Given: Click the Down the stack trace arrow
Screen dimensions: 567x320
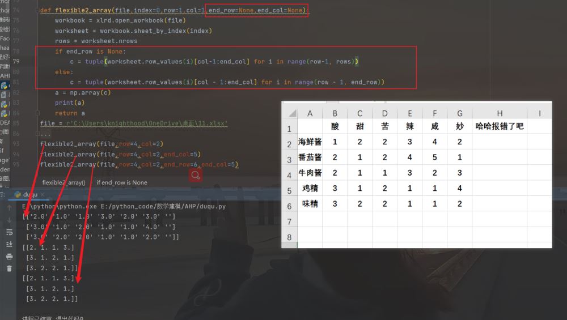Looking at the screenshot, I should (x=9, y=220).
